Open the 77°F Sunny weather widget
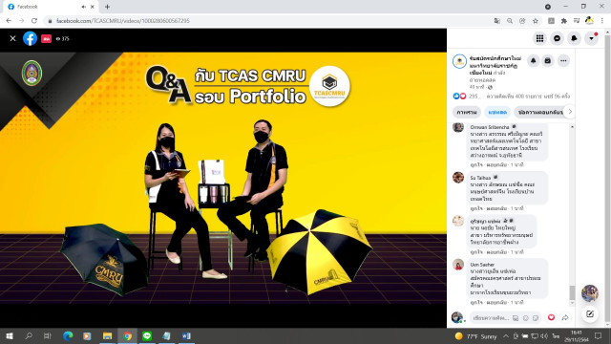This screenshot has height=344, width=611. click(x=476, y=336)
